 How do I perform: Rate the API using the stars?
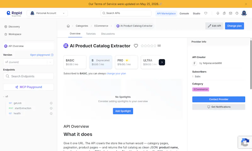tap(148, 46)
